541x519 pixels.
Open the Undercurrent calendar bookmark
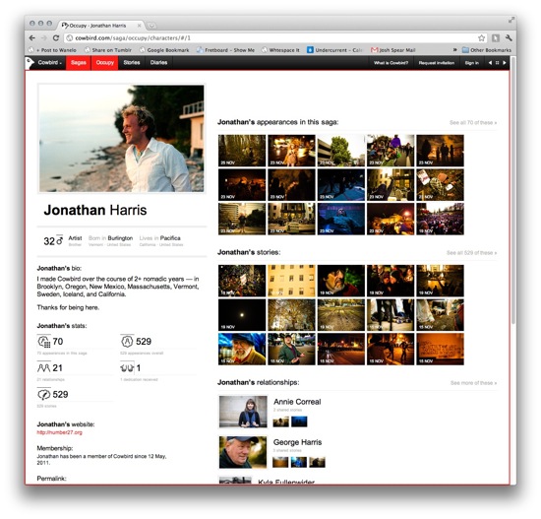(334, 50)
